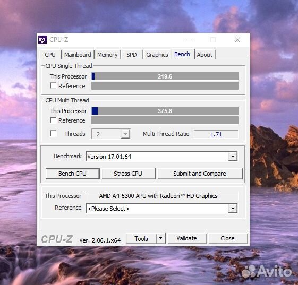
Task: Click the CPU-Z app icon in title bar
Action: pos(42,40)
